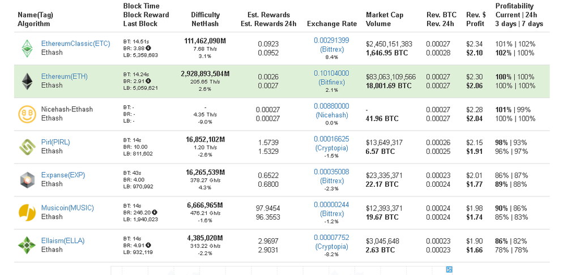This screenshot has height=275, width=580.
Task: Click volume 41.96 BTC
Action: (x=382, y=119)
